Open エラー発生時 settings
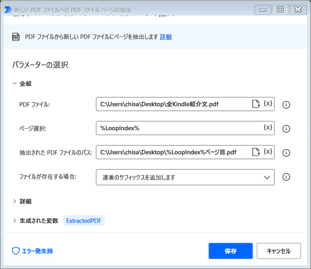311x269 pixels. click(32, 251)
